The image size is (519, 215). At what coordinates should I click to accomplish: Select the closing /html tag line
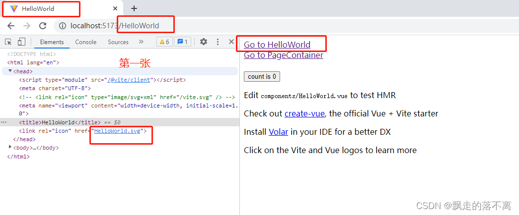pos(18,157)
